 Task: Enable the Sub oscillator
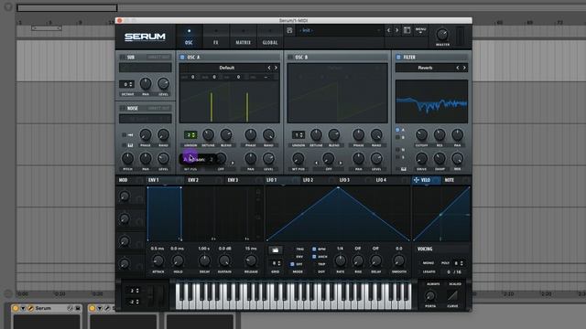[122, 57]
